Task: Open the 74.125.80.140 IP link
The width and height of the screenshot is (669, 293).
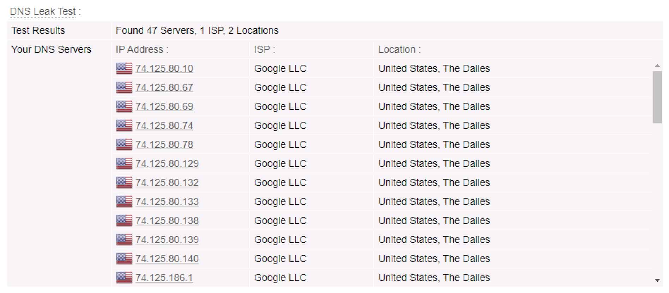Action: click(167, 258)
